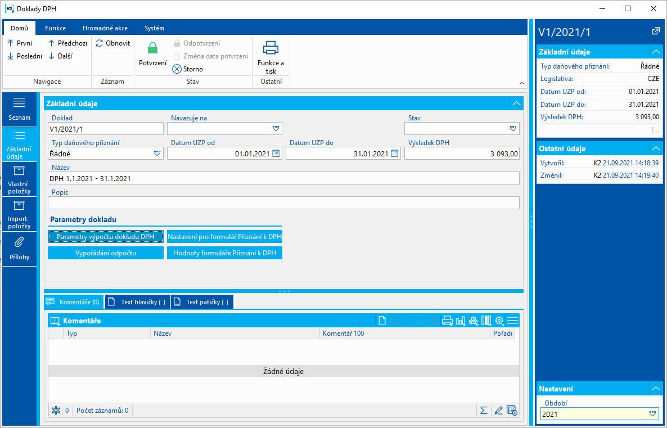The height and width of the screenshot is (428, 667).
Task: Click Nastavení pro formulář Přiznání k DPH
Action: click(x=224, y=237)
